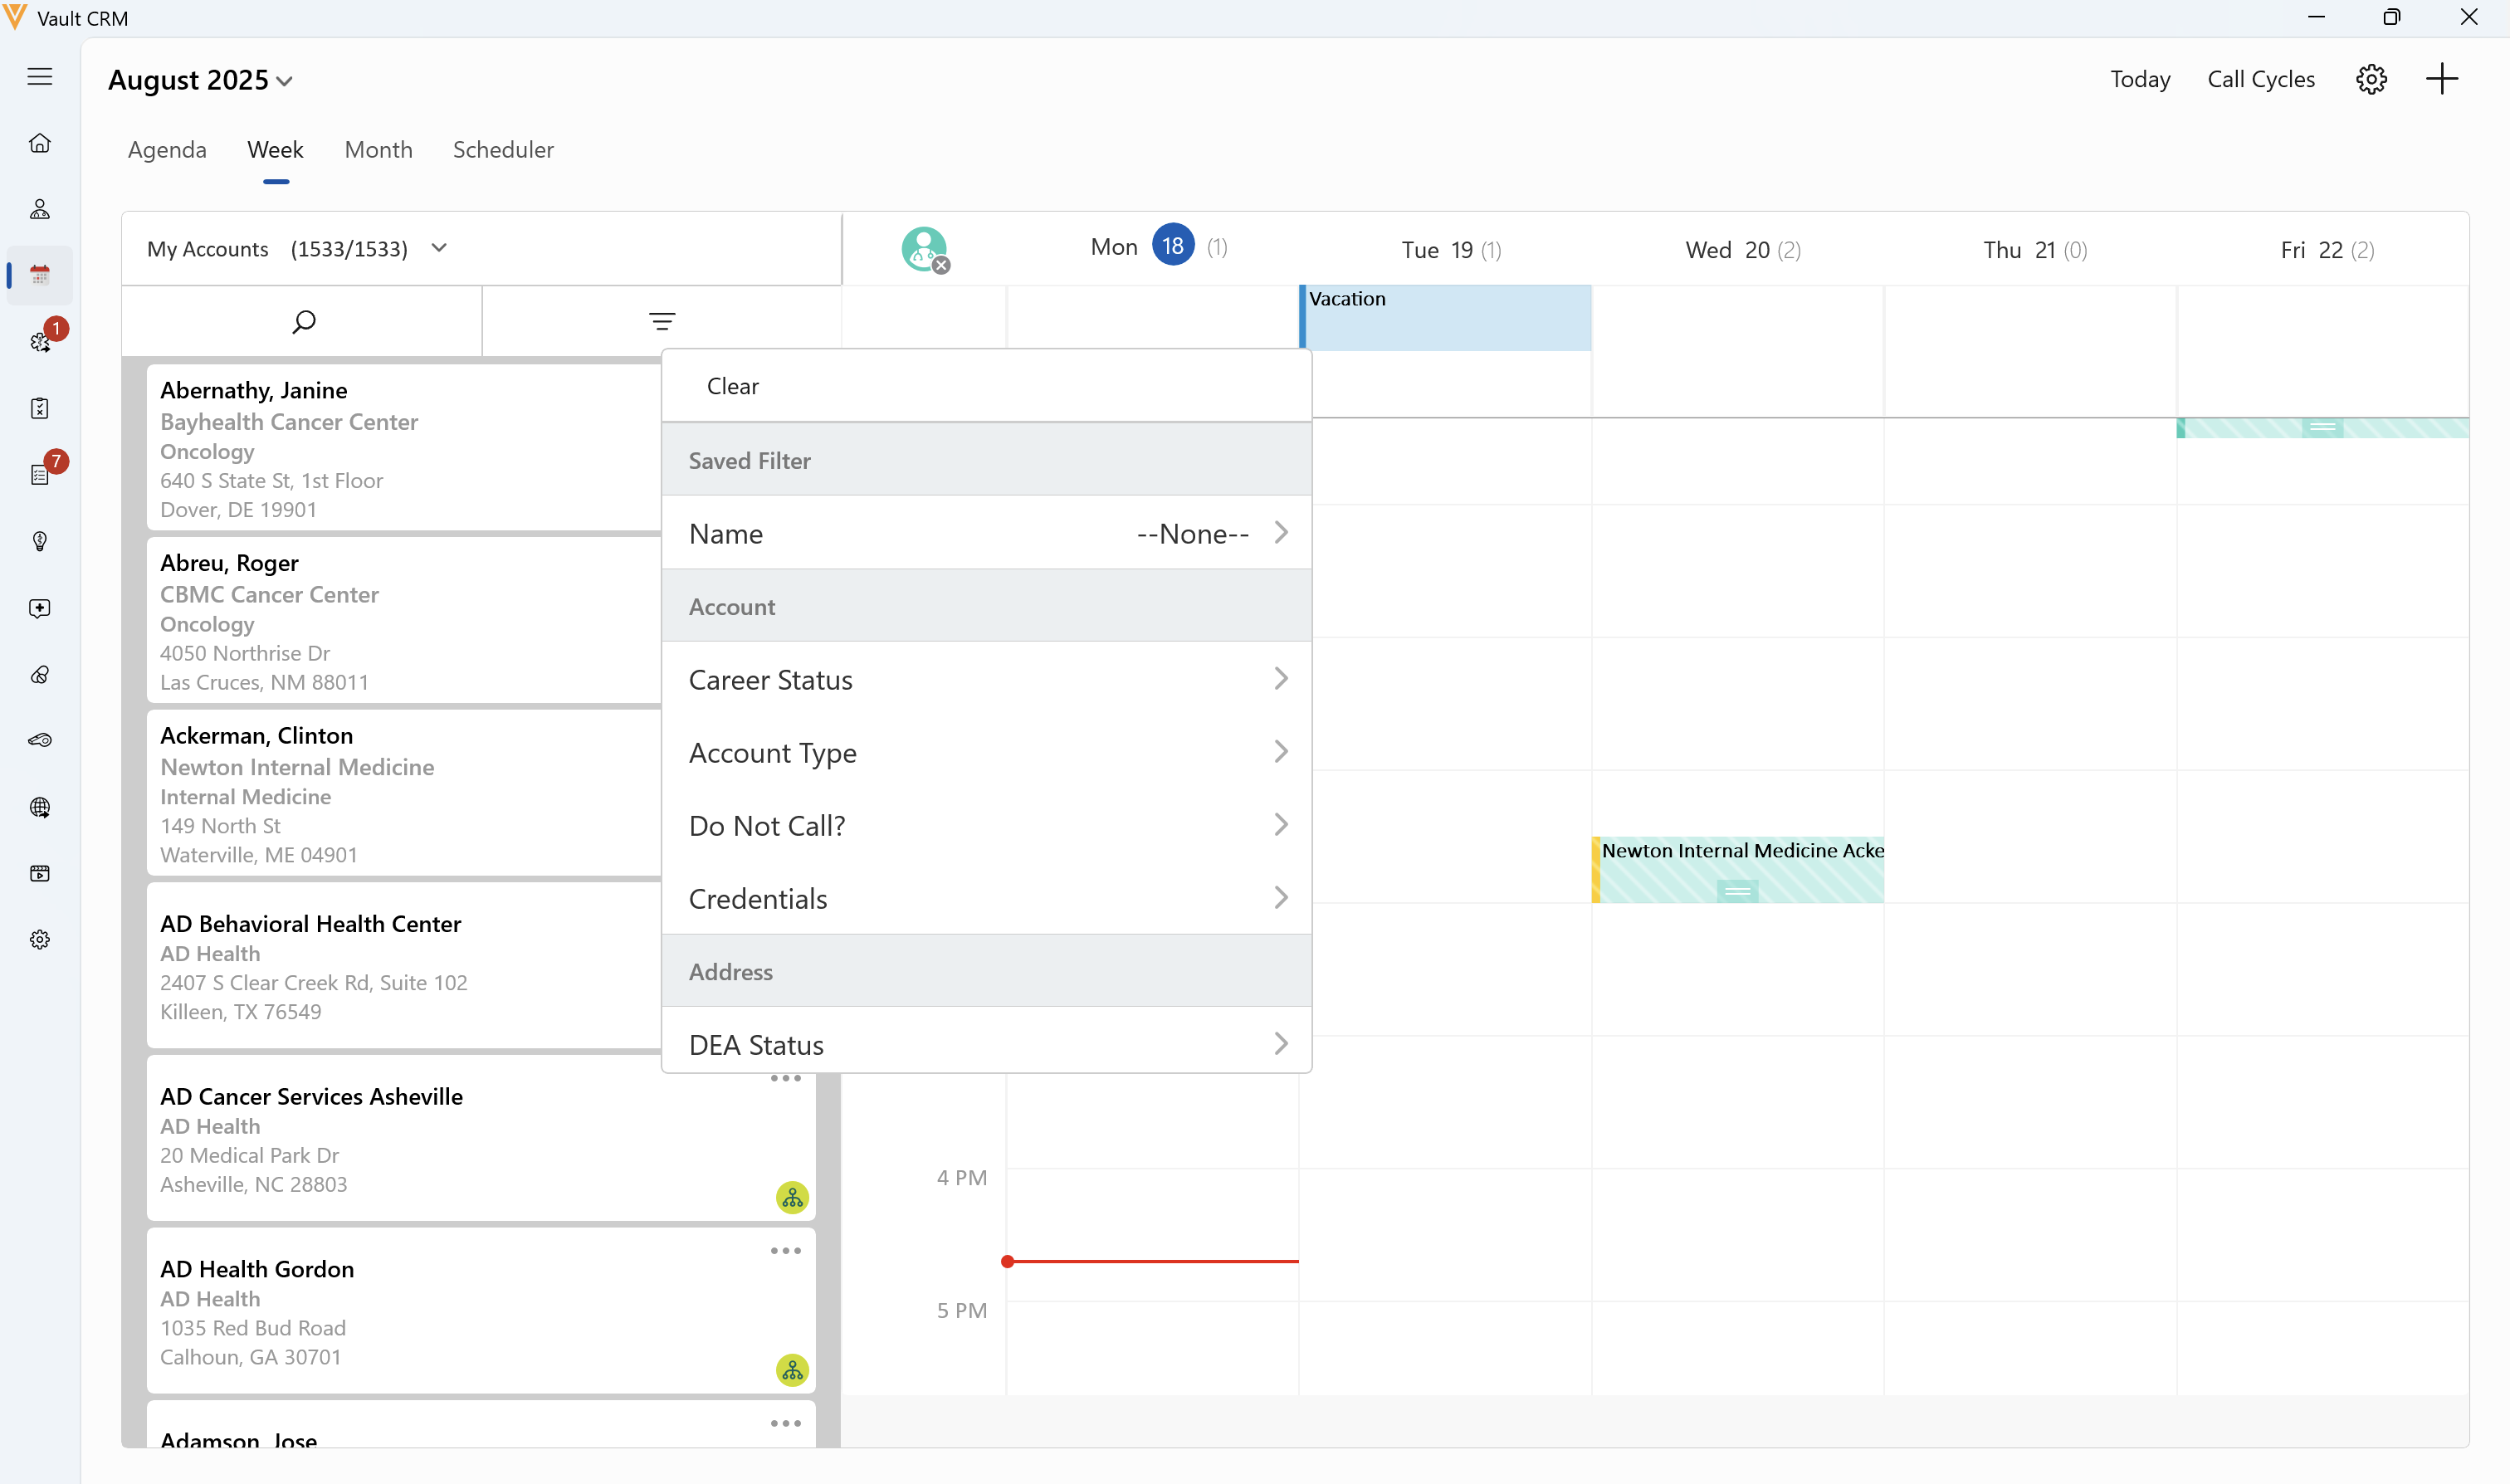Open the Accounts person sidebar icon
This screenshot has height=1484, width=2510.
click(x=40, y=209)
